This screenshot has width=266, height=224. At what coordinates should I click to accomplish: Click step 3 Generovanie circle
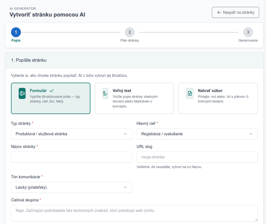pos(248,32)
